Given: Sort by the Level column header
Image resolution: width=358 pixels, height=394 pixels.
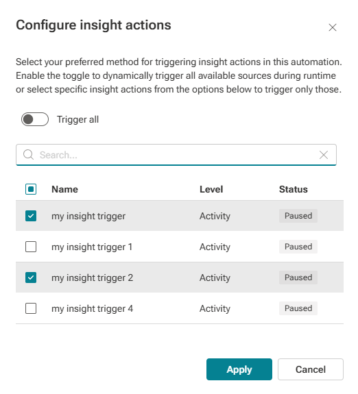Looking at the screenshot, I should pyautogui.click(x=211, y=189).
